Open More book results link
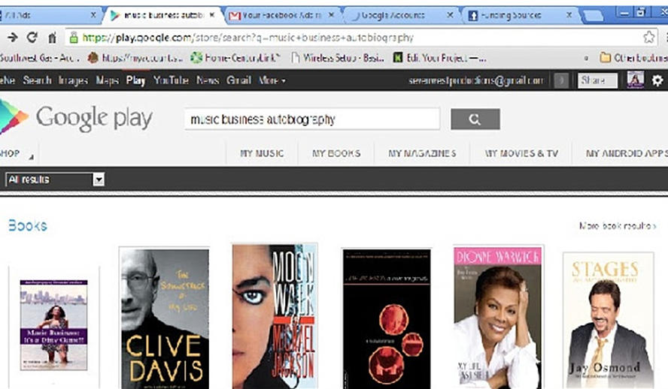This screenshot has width=668, height=389. [618, 226]
